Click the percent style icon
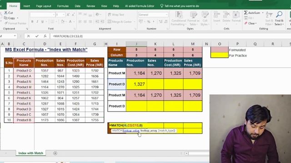The height and width of the screenshot is (163, 291). pos(149,22)
